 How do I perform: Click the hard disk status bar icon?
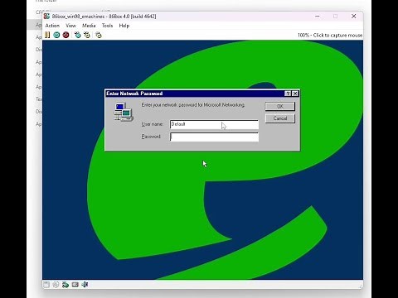tap(66, 285)
